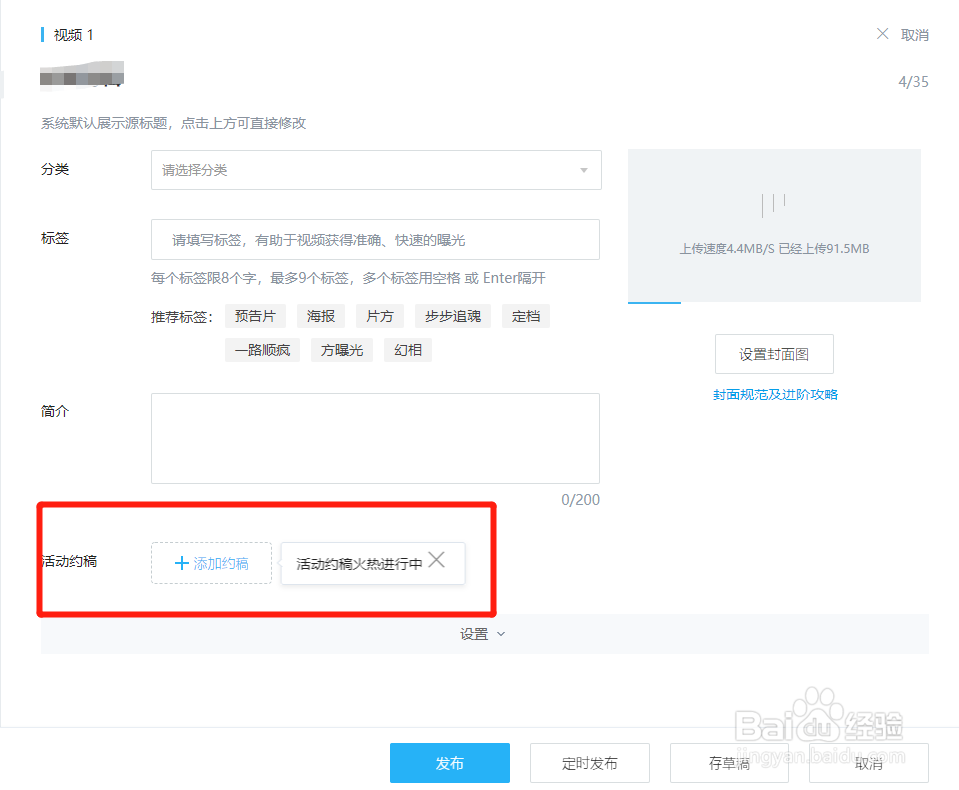Open the 请选择分类 category dropdown
Screen dimensions: 959x790
[375, 170]
